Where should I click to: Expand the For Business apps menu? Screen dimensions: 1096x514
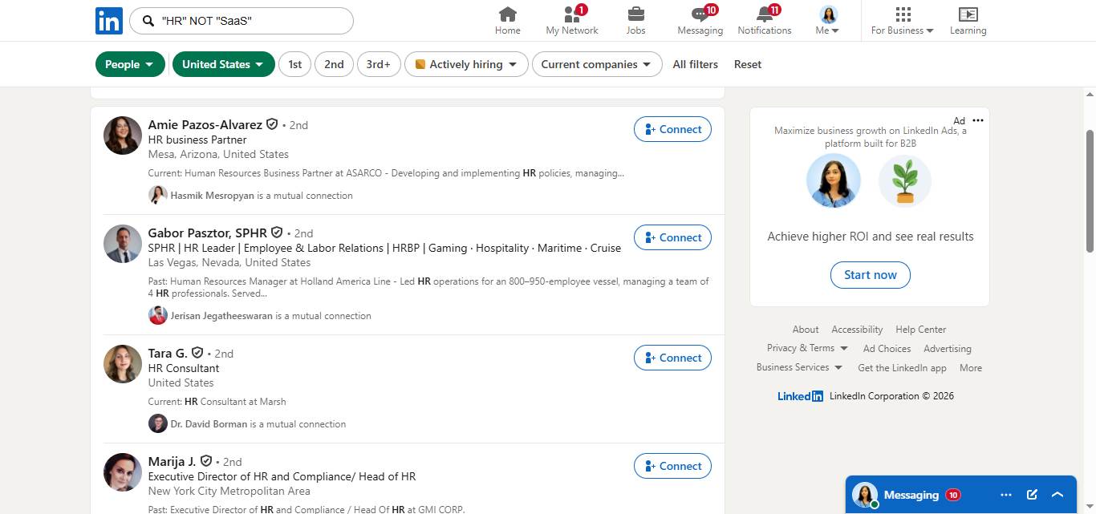pos(903,21)
